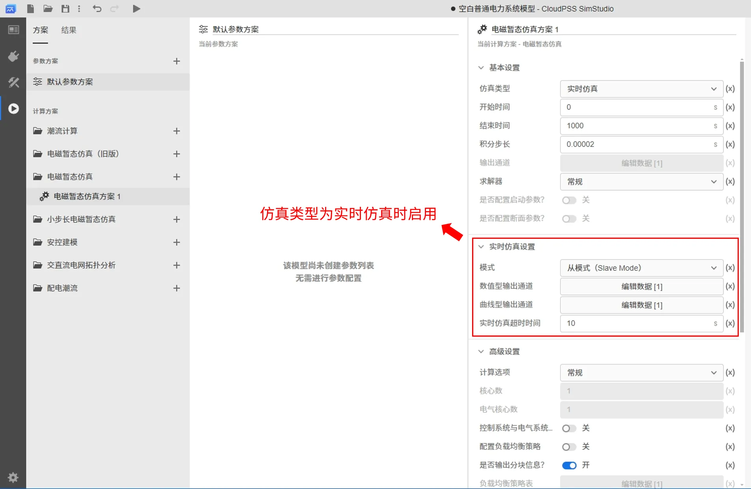Add a 交直流电网拓扑分析 scheme with plus
The width and height of the screenshot is (751, 489).
[177, 265]
